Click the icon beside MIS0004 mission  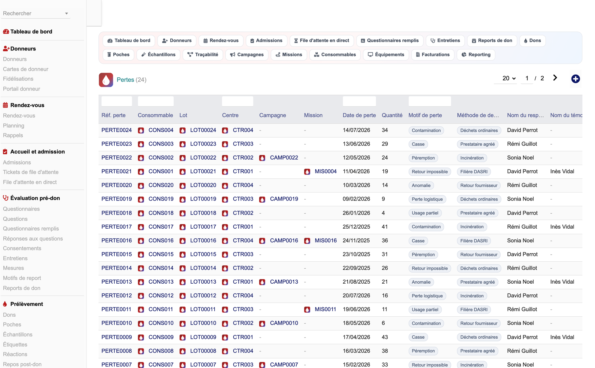pos(307,172)
